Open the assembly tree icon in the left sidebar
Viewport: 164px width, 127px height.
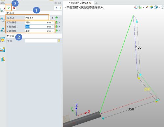click(x=3, y=20)
